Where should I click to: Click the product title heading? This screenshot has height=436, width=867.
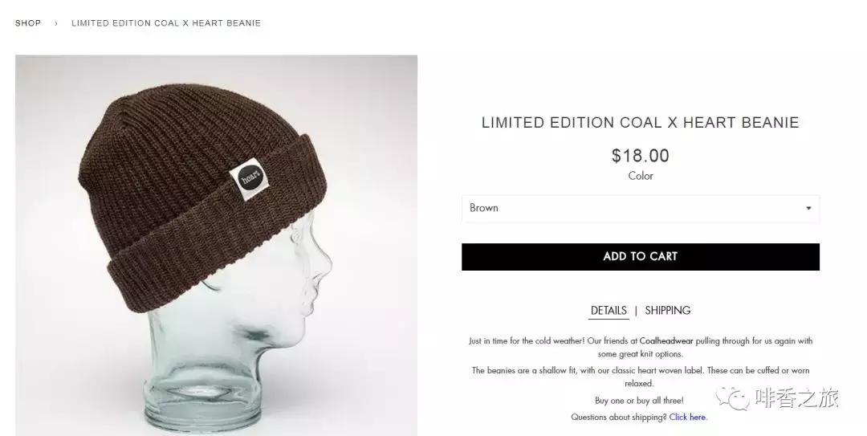tap(640, 123)
